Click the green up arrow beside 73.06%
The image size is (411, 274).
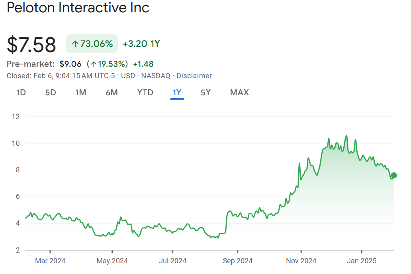75,44
